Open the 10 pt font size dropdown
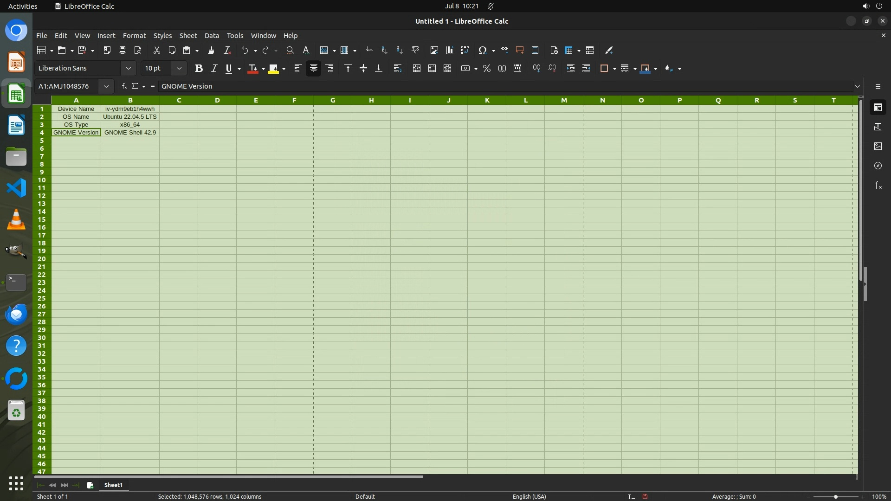This screenshot has height=501, width=891. click(x=179, y=68)
